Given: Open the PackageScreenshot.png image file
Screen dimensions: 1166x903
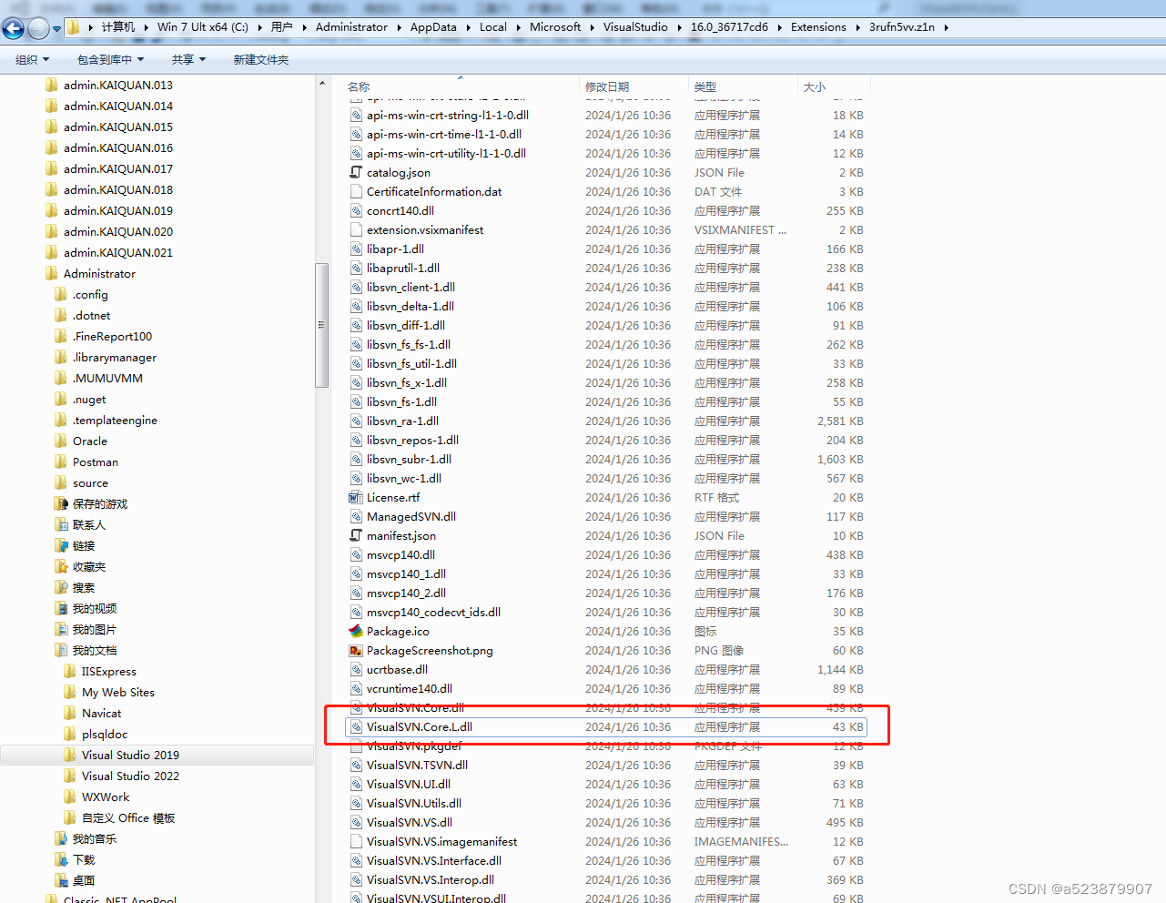Looking at the screenshot, I should pos(357,650).
